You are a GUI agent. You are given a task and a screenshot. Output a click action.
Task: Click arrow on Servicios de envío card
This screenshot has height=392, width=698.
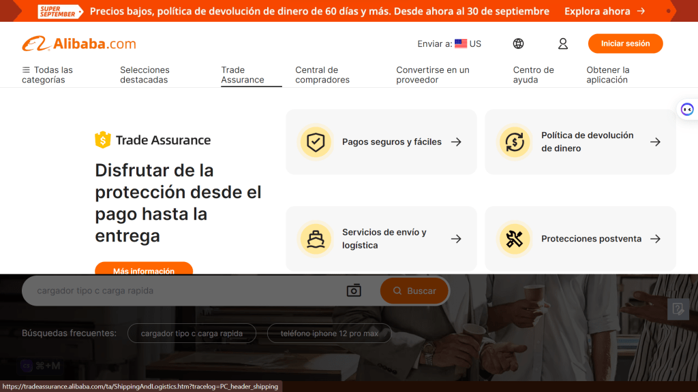tap(456, 239)
